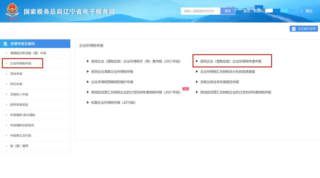This screenshot has height=178, width=320.
Task: Click the New badge beside 2021年版 branch filing
Action: 186,89
